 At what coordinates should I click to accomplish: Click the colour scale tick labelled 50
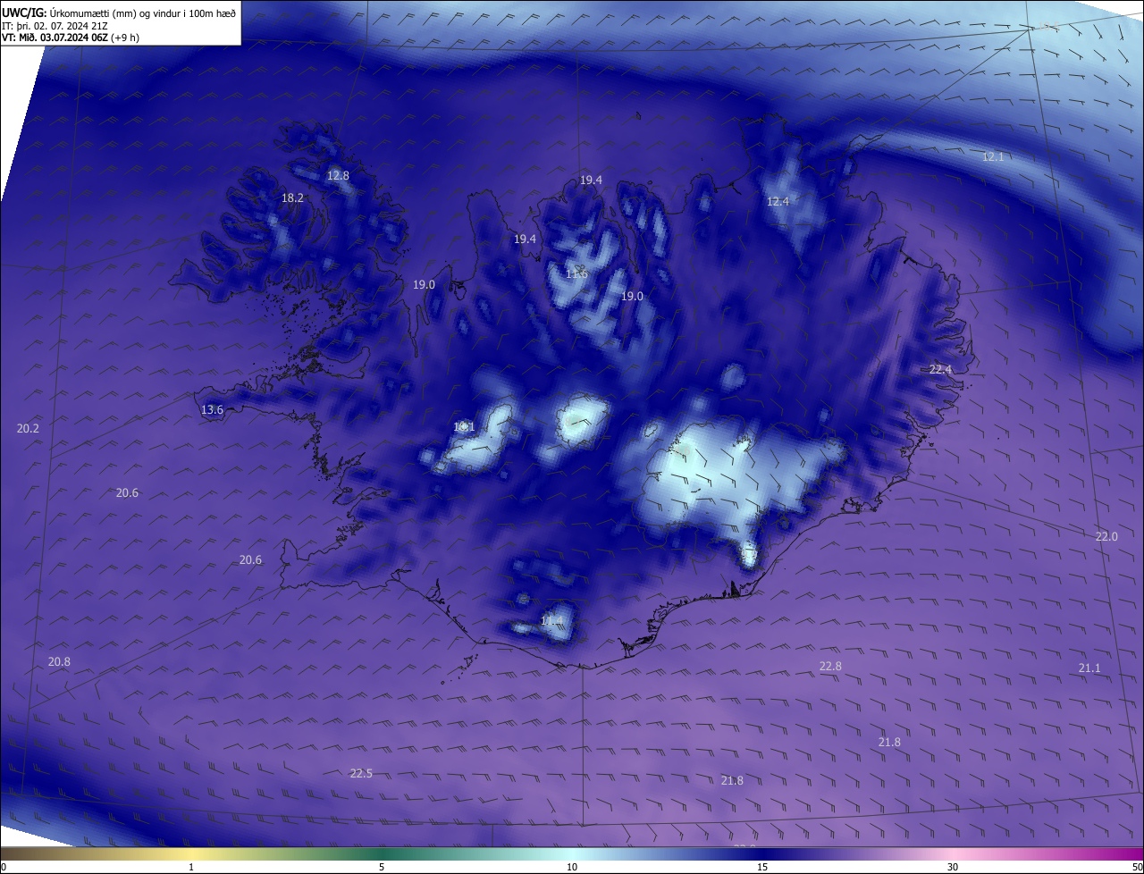(1137, 867)
